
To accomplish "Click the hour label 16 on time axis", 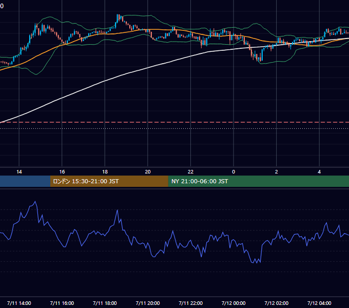I will (x=62, y=172).
